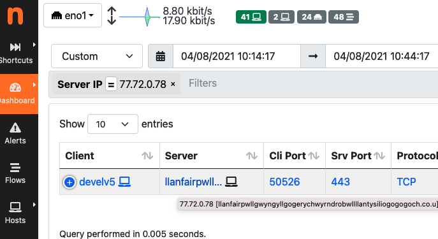
Task: Click the 24 devices badge
Action: (x=312, y=17)
